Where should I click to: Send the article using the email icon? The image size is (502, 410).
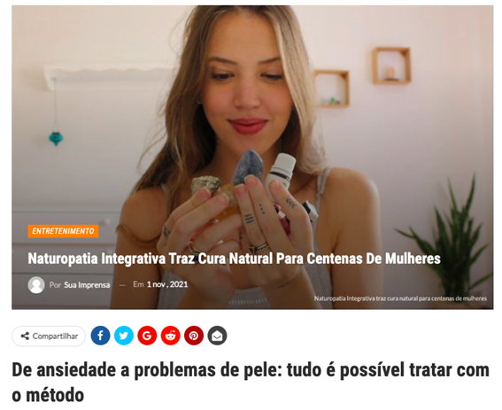(217, 336)
